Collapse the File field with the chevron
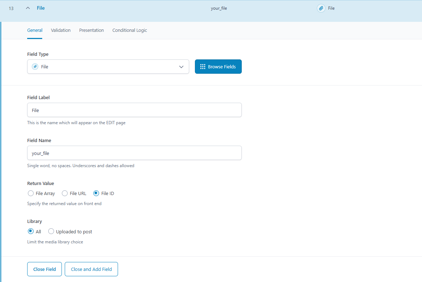Viewport: 422px width, 282px height. (28, 8)
